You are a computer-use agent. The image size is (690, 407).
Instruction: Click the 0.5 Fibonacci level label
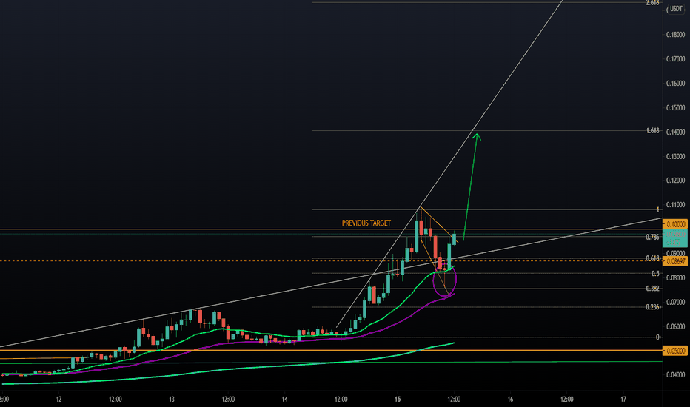click(x=655, y=274)
